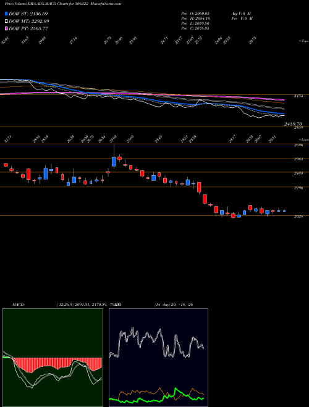Click the Pre L: 2059.80 value
The height and width of the screenshot is (407, 309).
pyautogui.click(x=195, y=23)
